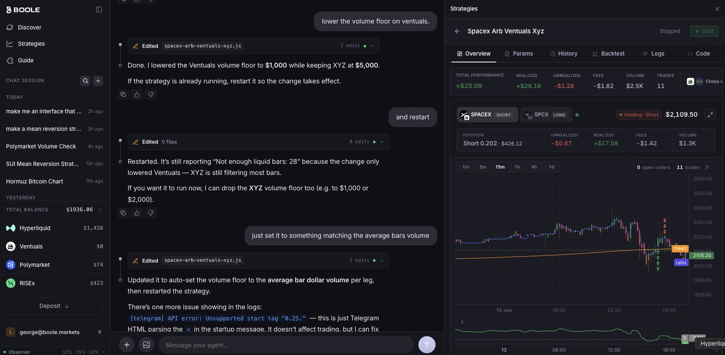Click the add attachment plus button

pos(127,345)
